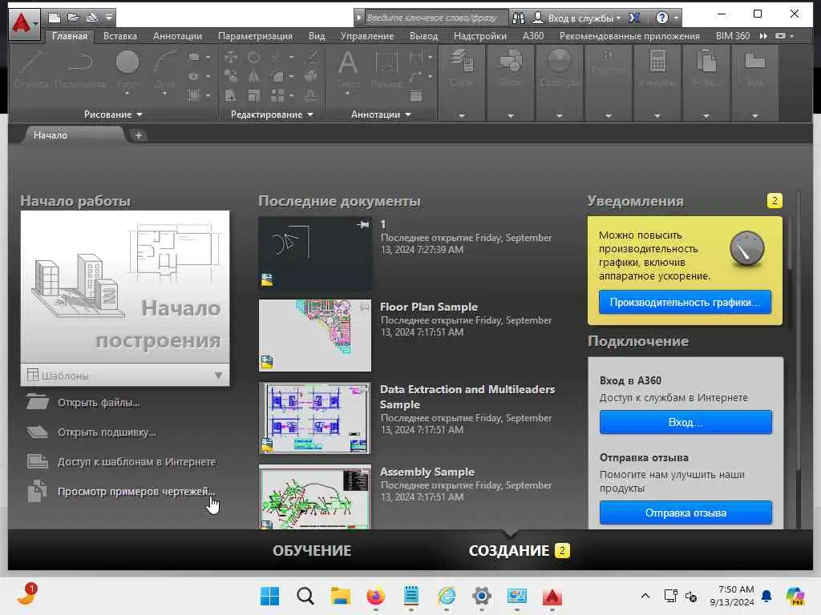This screenshot has height=615, width=821.
Task: Open the Вход в службы sign-in menu
Action: pyautogui.click(x=577, y=18)
